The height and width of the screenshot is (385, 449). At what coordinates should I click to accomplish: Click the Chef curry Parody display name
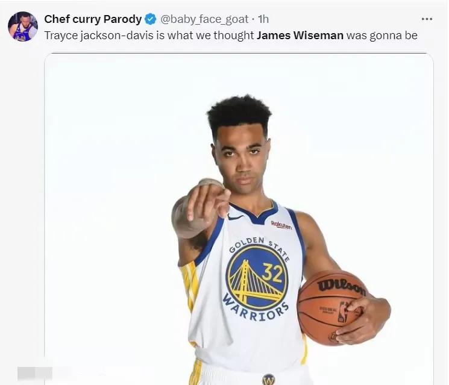pyautogui.click(x=93, y=19)
